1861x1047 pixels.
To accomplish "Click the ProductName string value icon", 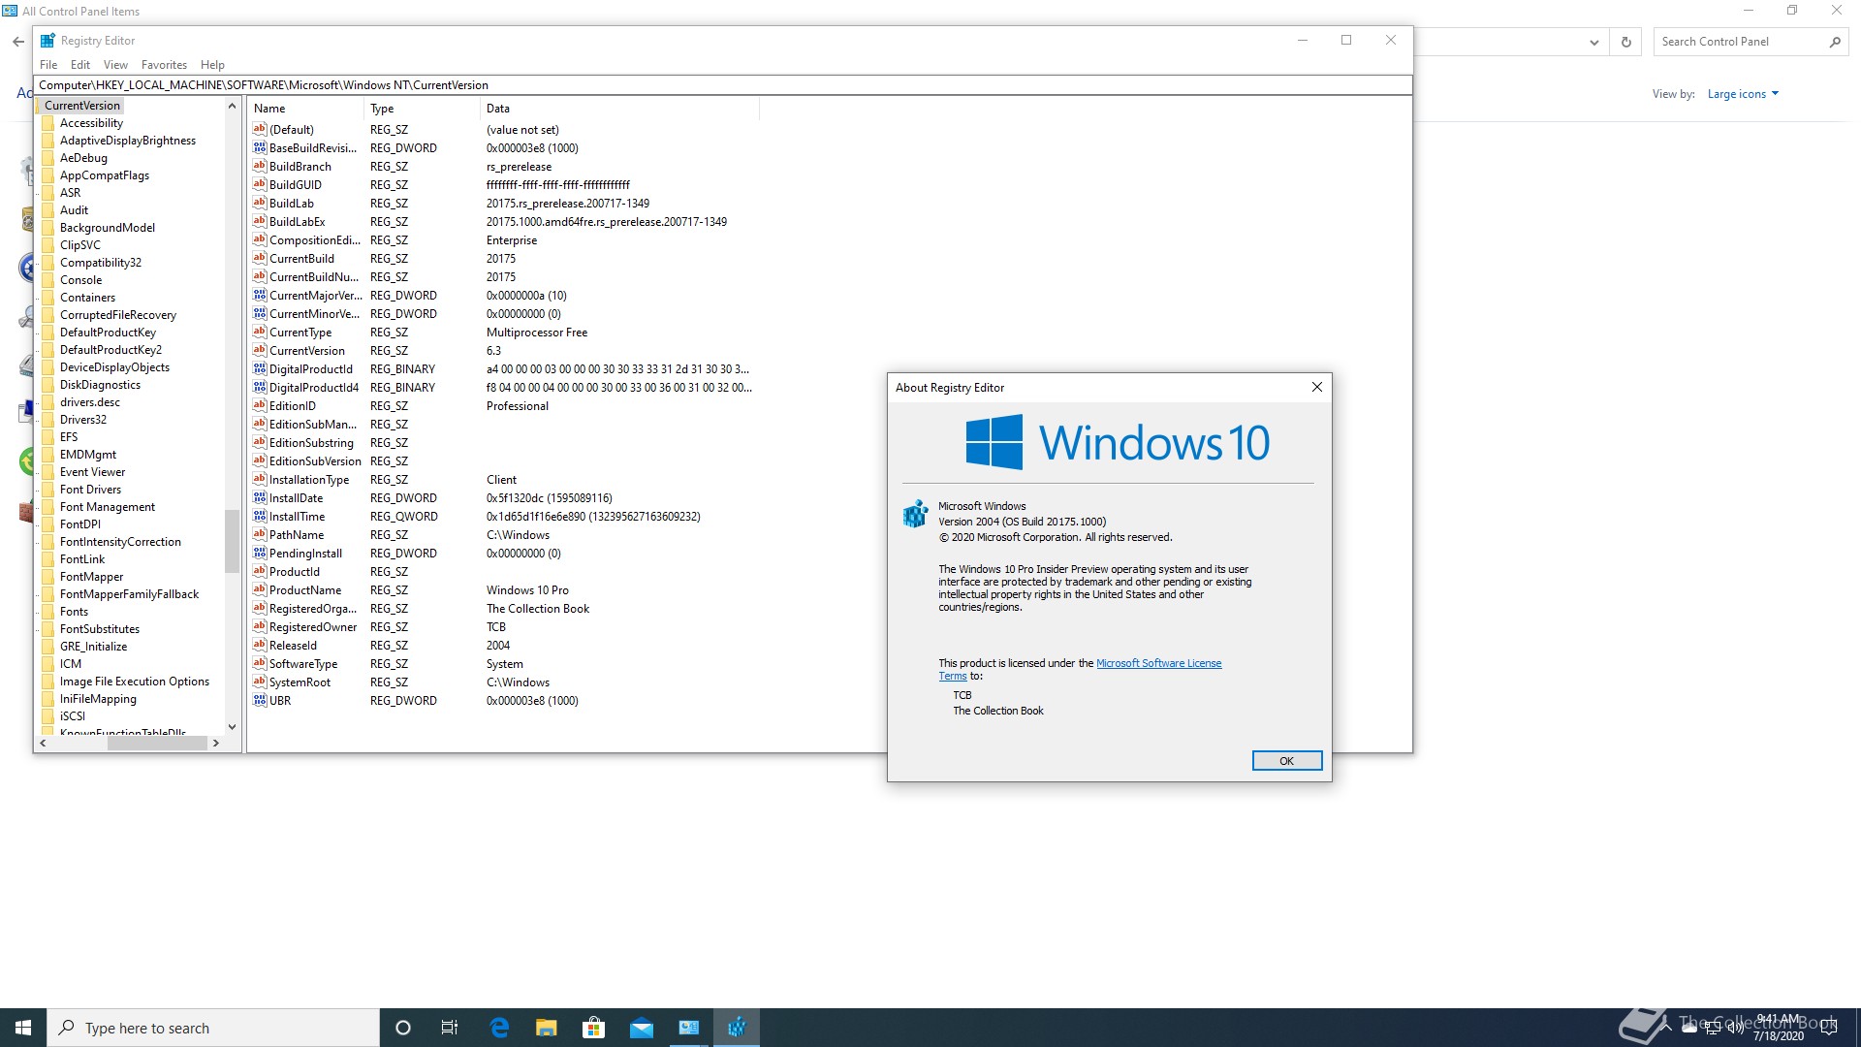I will 260,590.
